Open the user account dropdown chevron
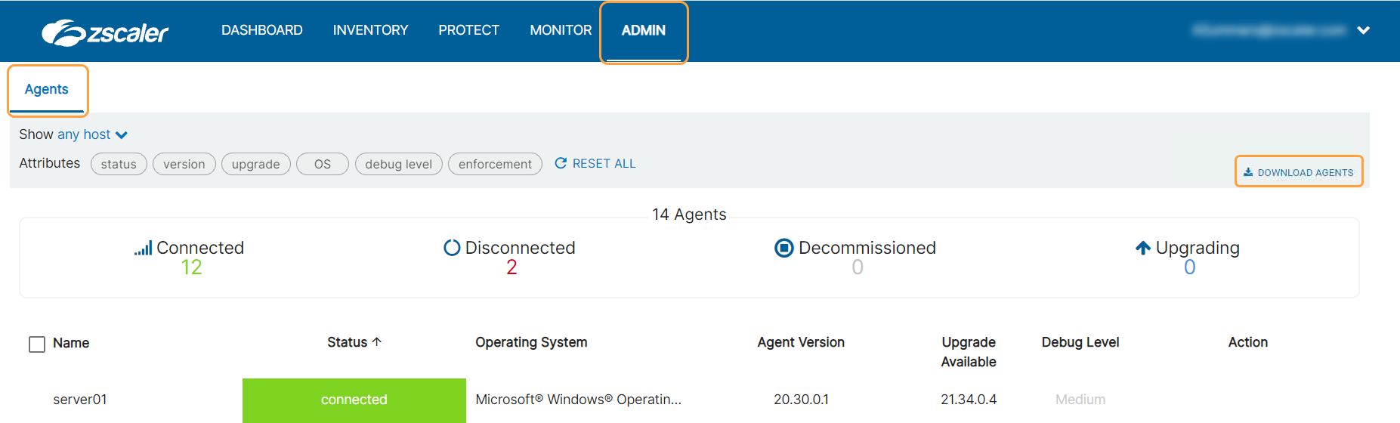 [1363, 31]
